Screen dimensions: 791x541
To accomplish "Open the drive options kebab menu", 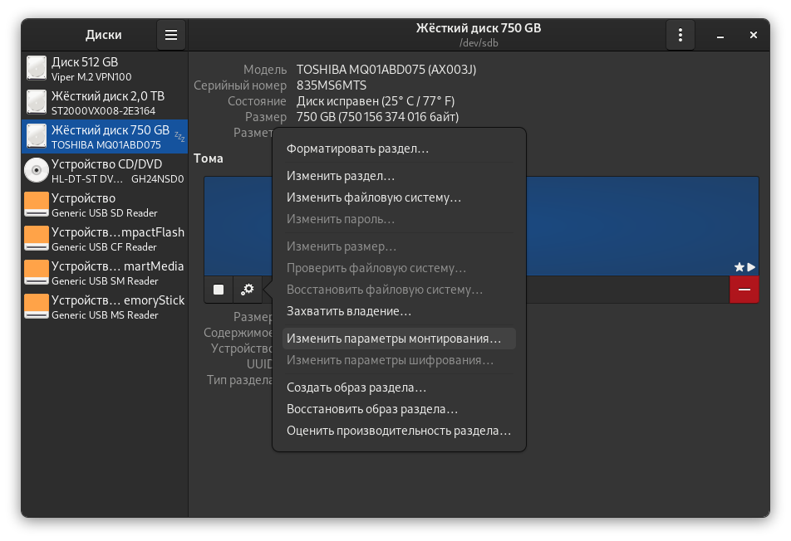I will [680, 35].
